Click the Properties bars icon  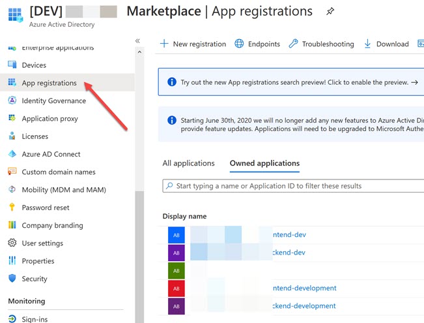pyautogui.click(x=12, y=260)
